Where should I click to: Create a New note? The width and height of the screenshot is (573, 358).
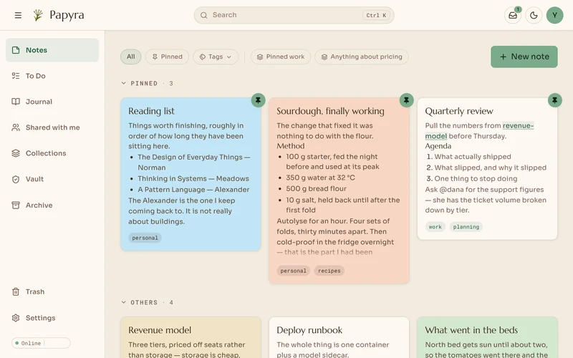[524, 57]
